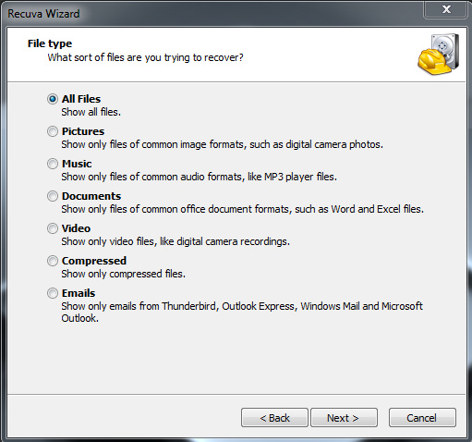
Task: Cancel the Recuva Wizard
Action: click(422, 418)
